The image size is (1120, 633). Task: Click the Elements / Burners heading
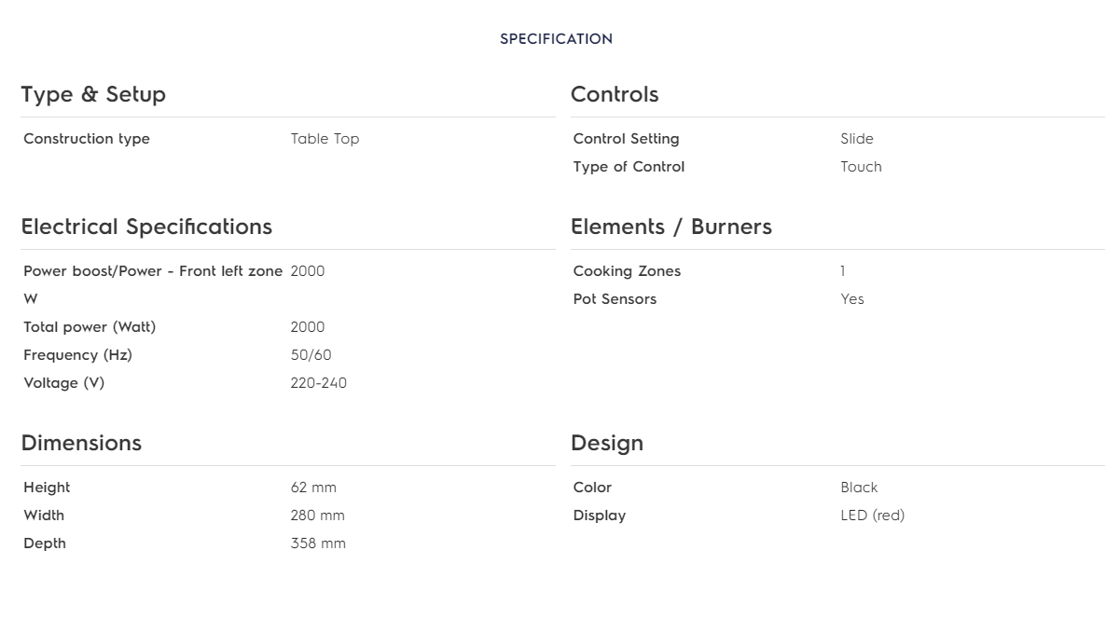click(x=671, y=227)
